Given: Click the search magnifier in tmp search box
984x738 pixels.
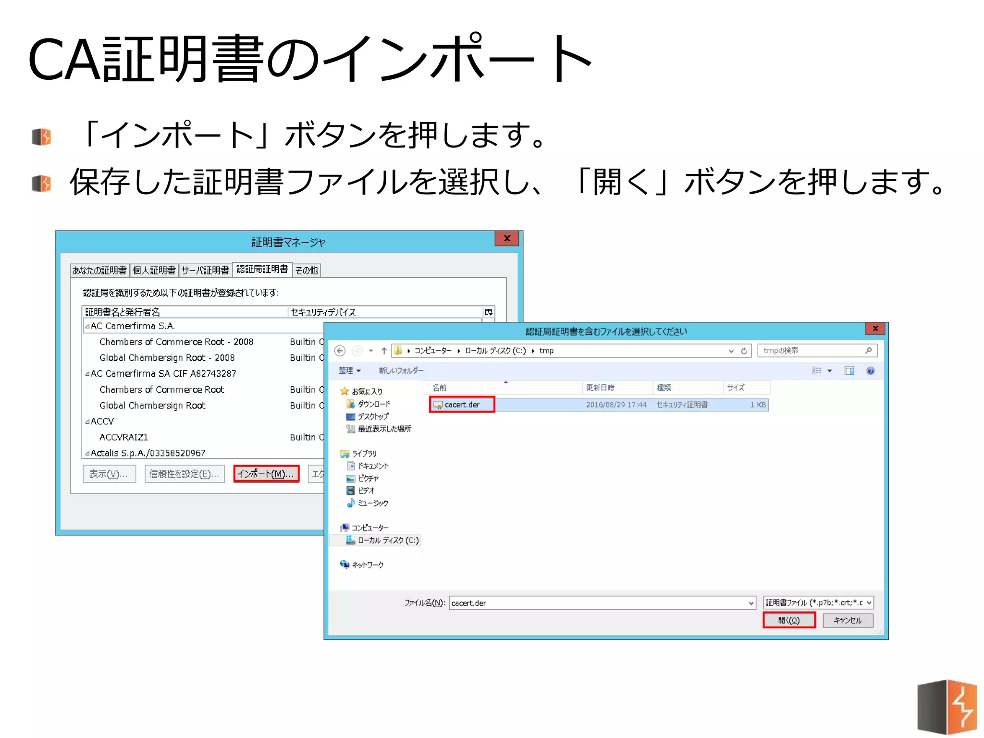Looking at the screenshot, I should (868, 350).
